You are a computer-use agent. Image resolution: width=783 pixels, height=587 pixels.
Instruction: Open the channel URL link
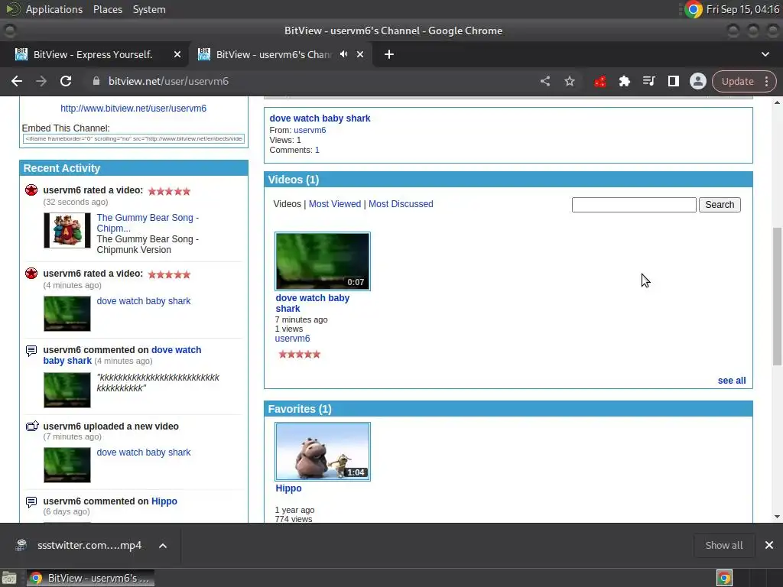[x=133, y=109]
